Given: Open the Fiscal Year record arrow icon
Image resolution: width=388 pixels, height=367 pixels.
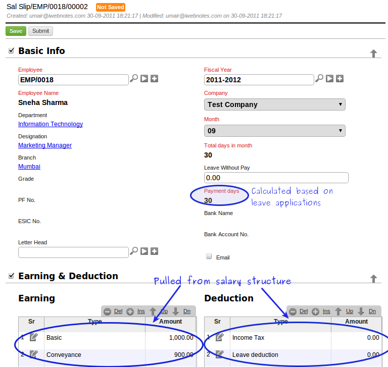Looking at the screenshot, I should (x=329, y=79).
